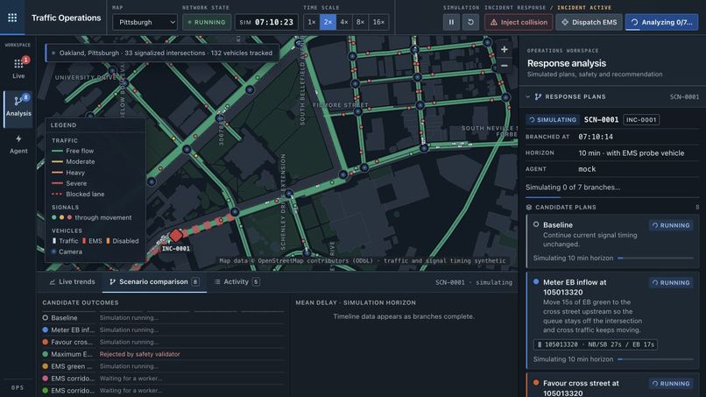
Task: Click the 105013320 signal timing chip
Action: (x=596, y=344)
